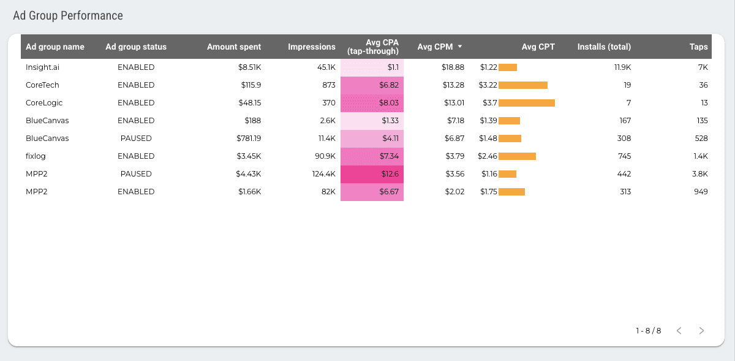Click the $13.01 Avg CPM value
The image size is (735, 361).
tap(454, 102)
